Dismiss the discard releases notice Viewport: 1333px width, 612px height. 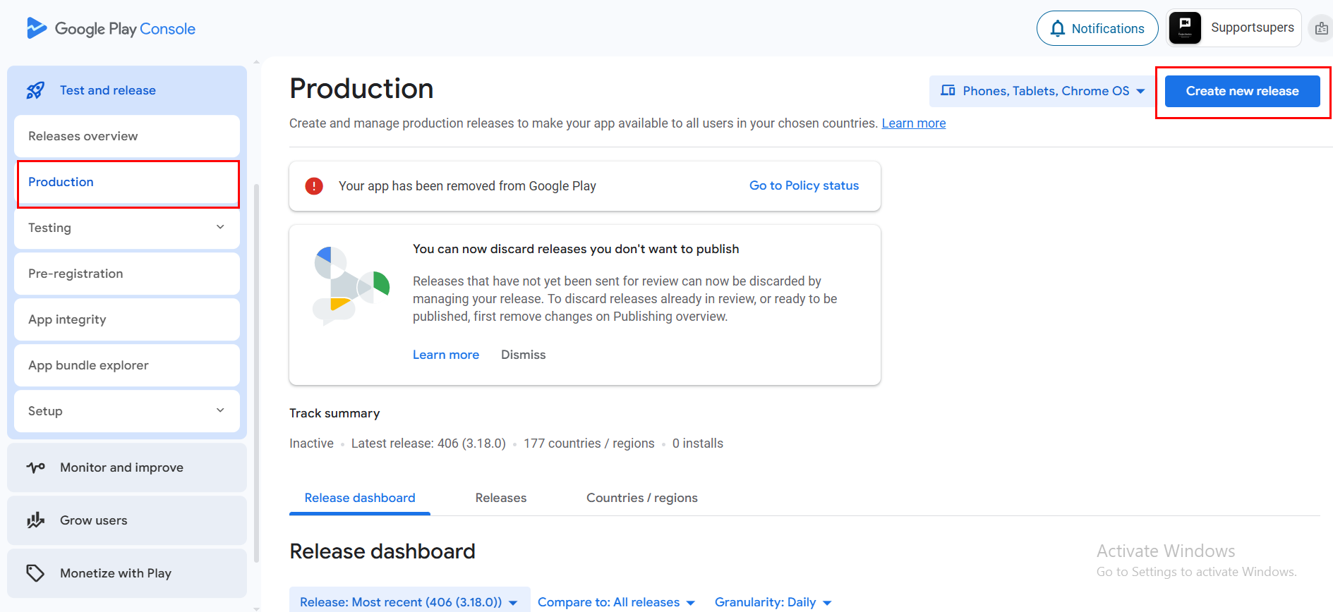point(523,355)
